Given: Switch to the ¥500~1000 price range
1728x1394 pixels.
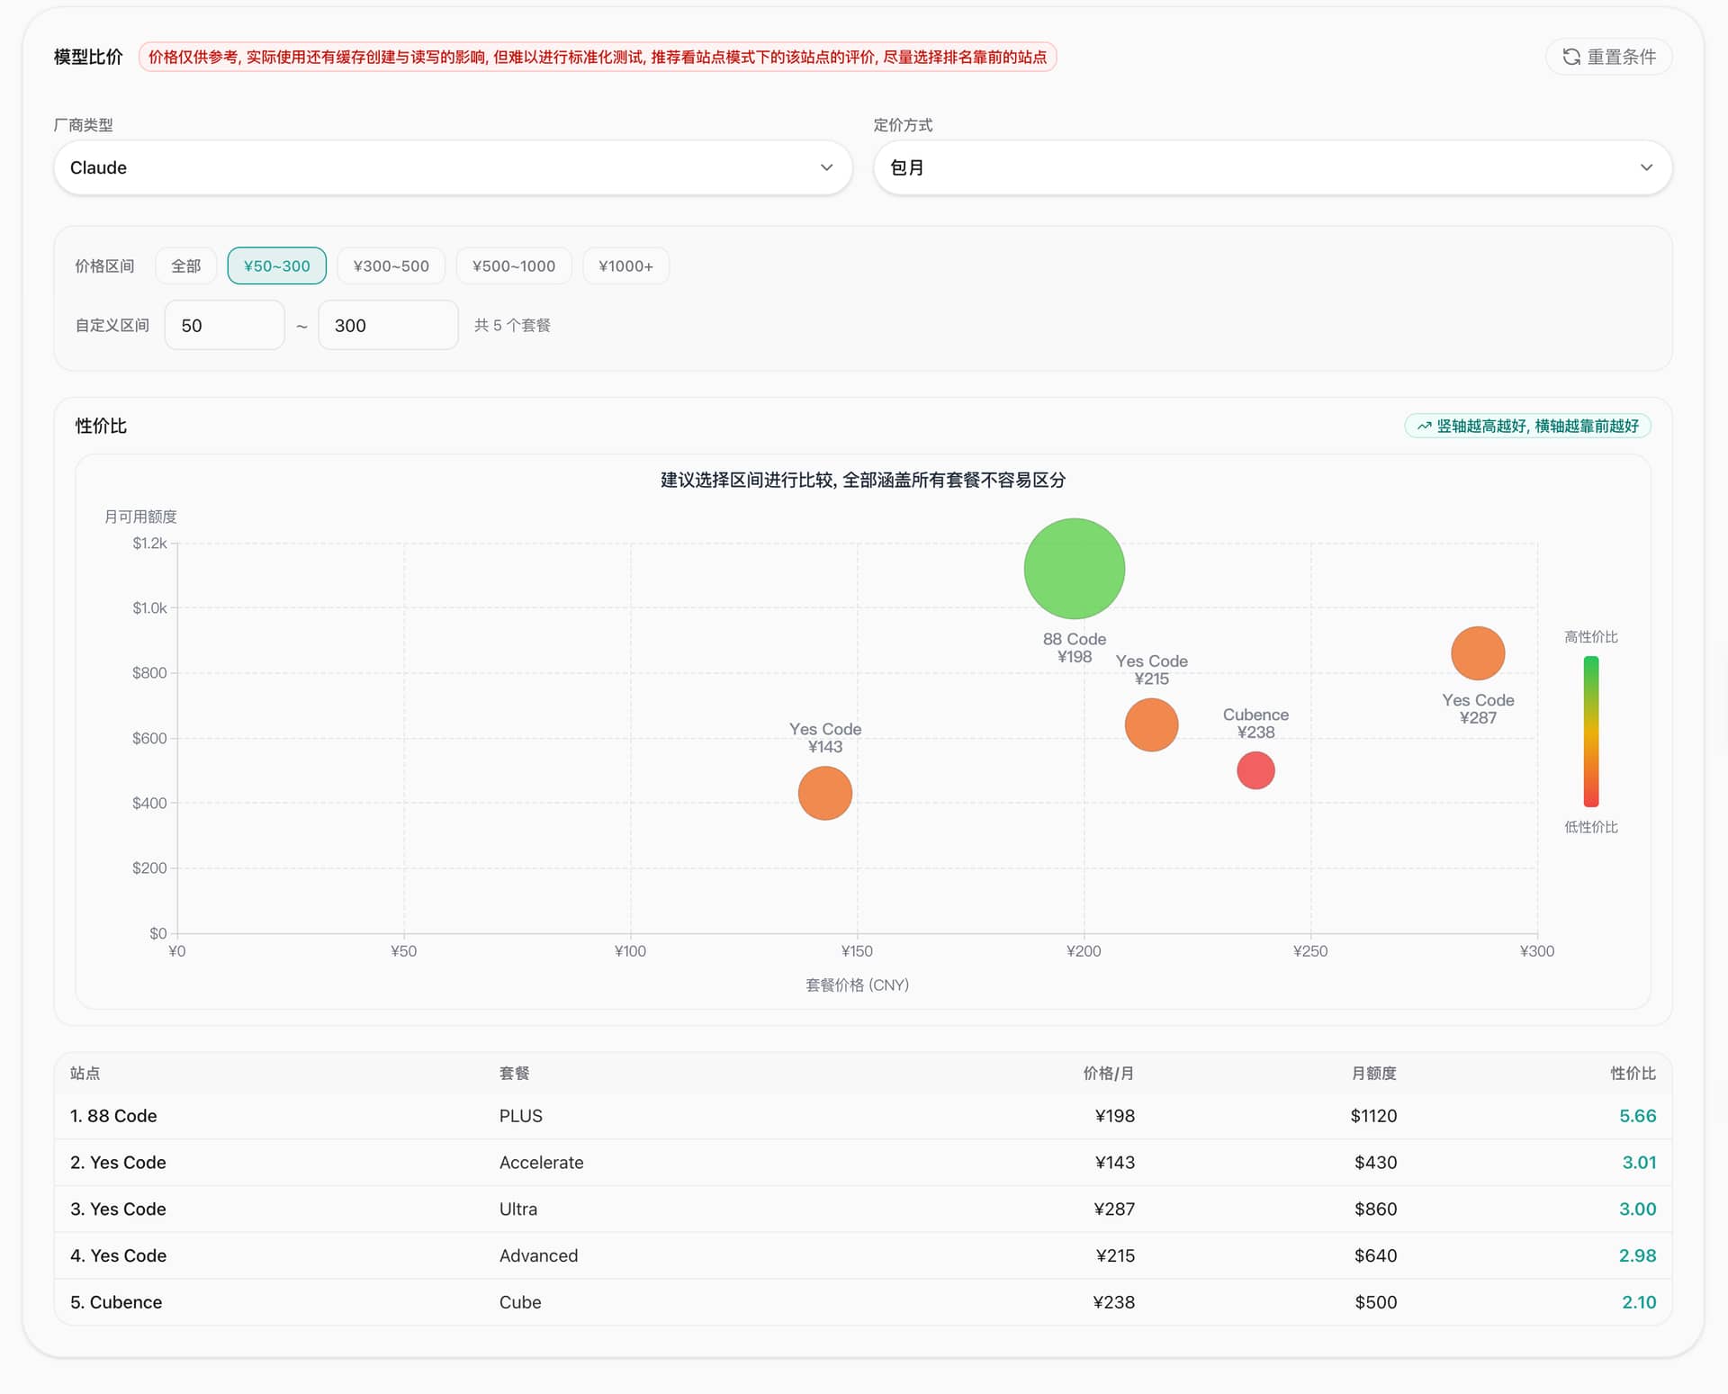Looking at the screenshot, I should coord(513,266).
